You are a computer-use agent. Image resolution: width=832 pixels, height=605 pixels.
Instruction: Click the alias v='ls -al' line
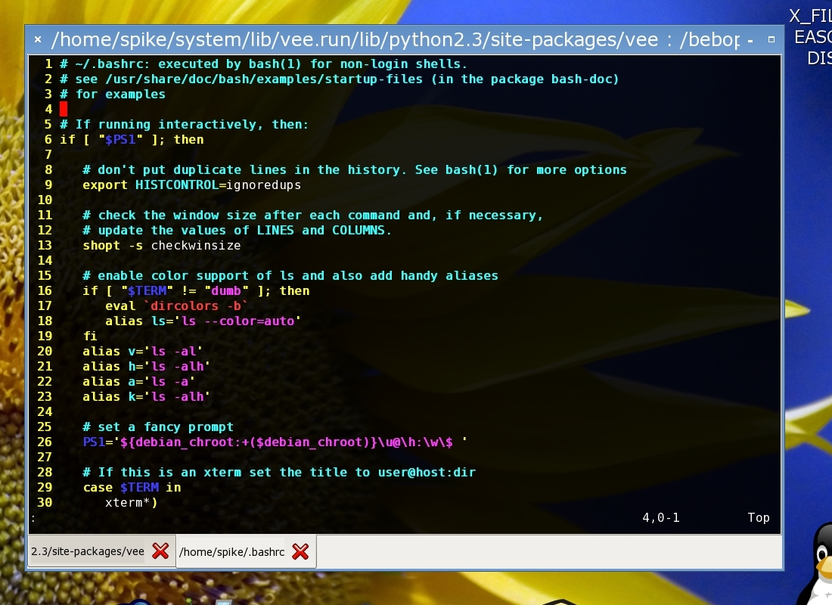[x=143, y=351]
